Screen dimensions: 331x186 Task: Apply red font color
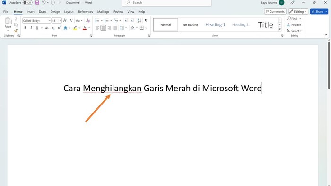pyautogui.click(x=85, y=28)
